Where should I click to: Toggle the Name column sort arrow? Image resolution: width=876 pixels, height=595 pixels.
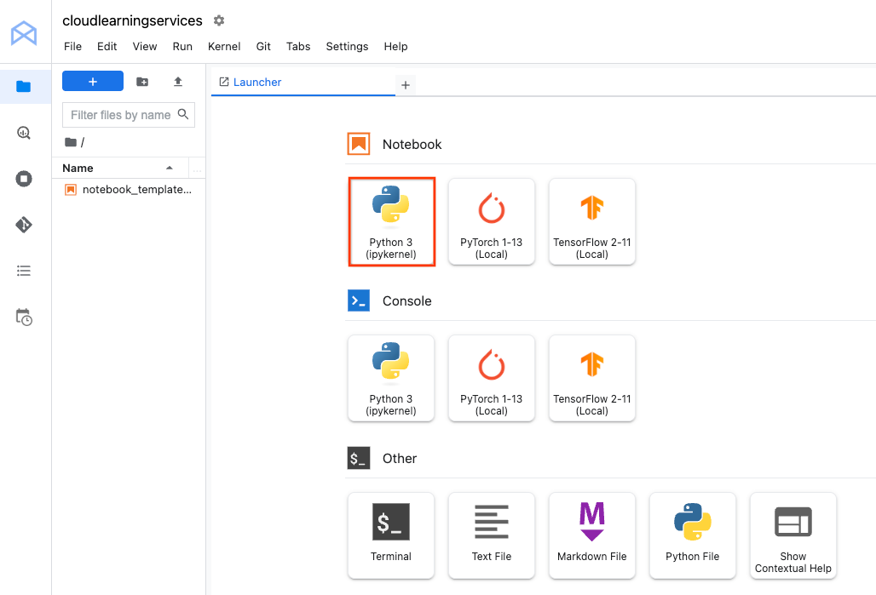point(170,168)
